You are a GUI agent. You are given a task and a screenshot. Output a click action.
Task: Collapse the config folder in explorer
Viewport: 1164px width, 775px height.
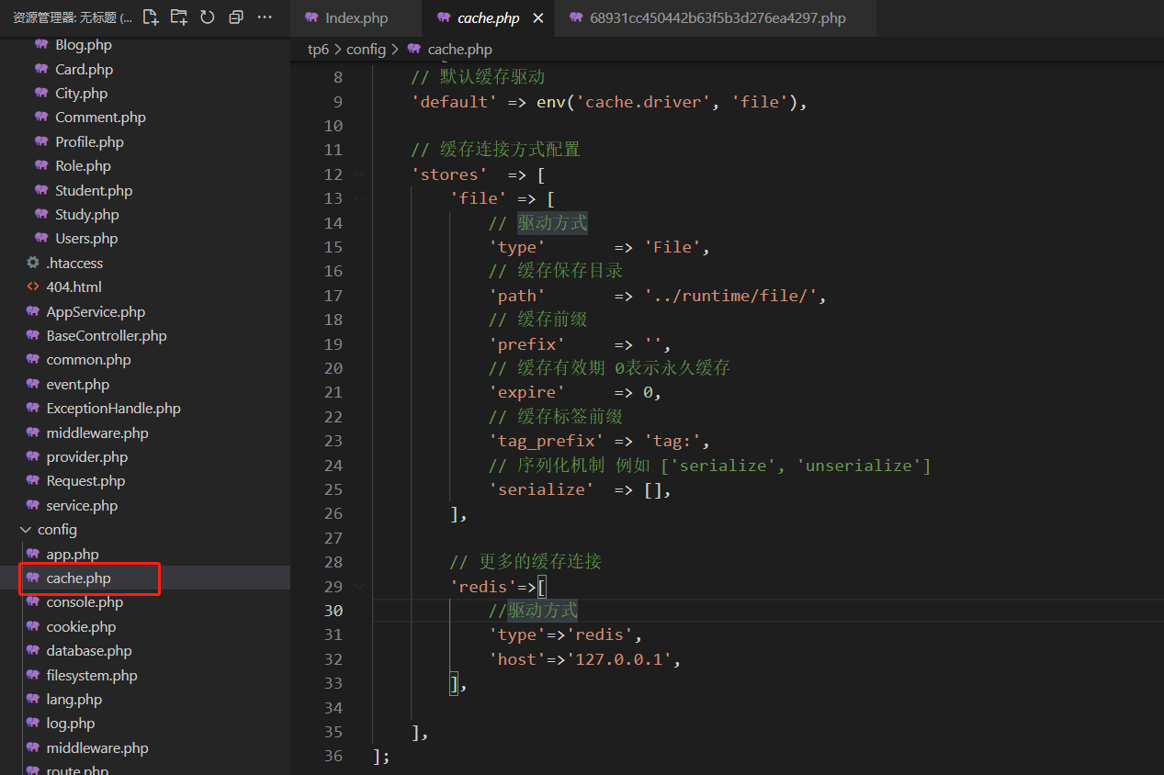[26, 530]
